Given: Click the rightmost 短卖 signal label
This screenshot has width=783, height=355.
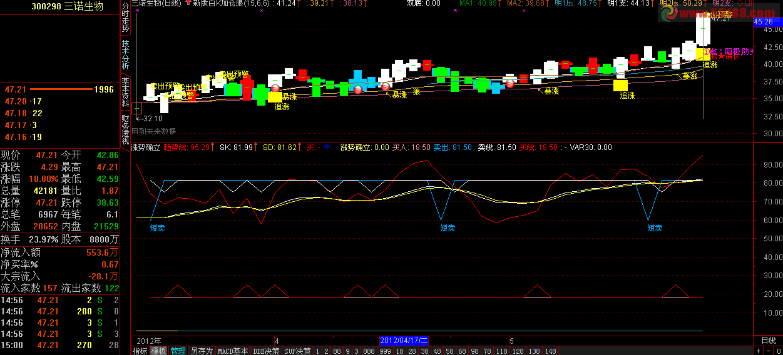Looking at the screenshot, I should [x=655, y=229].
